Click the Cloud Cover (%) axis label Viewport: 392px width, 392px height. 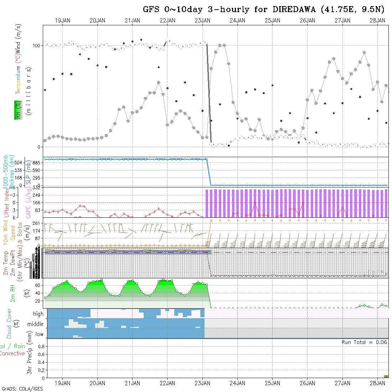[x=9, y=324]
